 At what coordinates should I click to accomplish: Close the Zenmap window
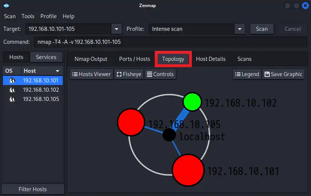pyautogui.click(x=305, y=6)
